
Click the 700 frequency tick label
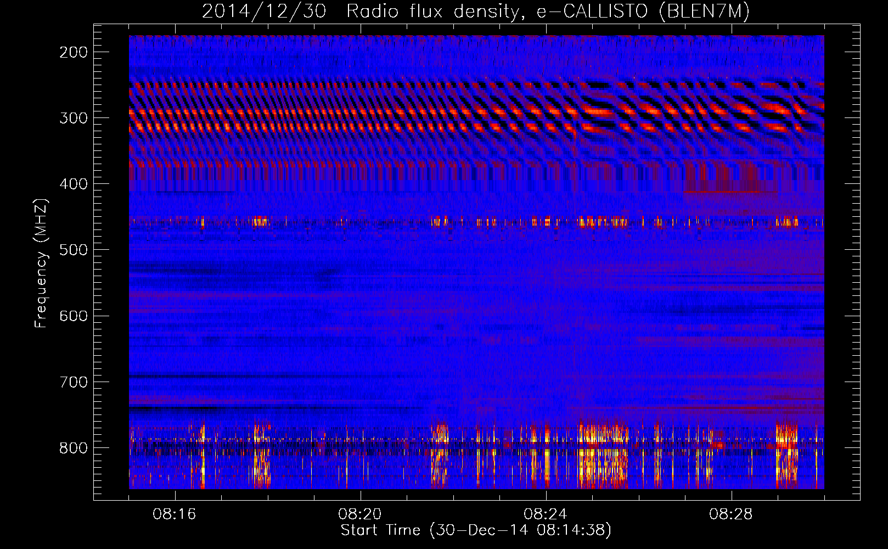coord(74,382)
